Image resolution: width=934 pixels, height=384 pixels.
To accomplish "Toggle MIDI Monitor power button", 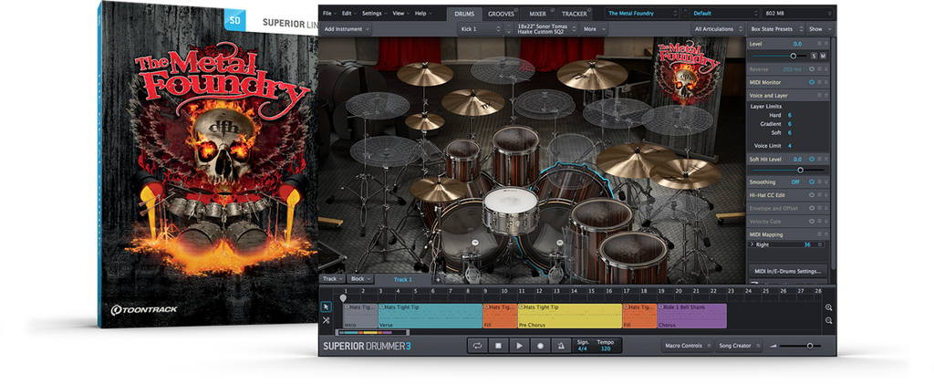I will [812, 82].
